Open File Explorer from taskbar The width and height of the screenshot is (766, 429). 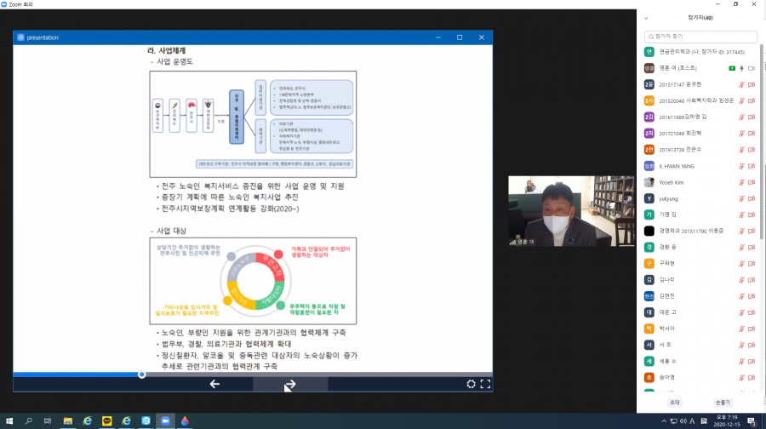pyautogui.click(x=68, y=420)
